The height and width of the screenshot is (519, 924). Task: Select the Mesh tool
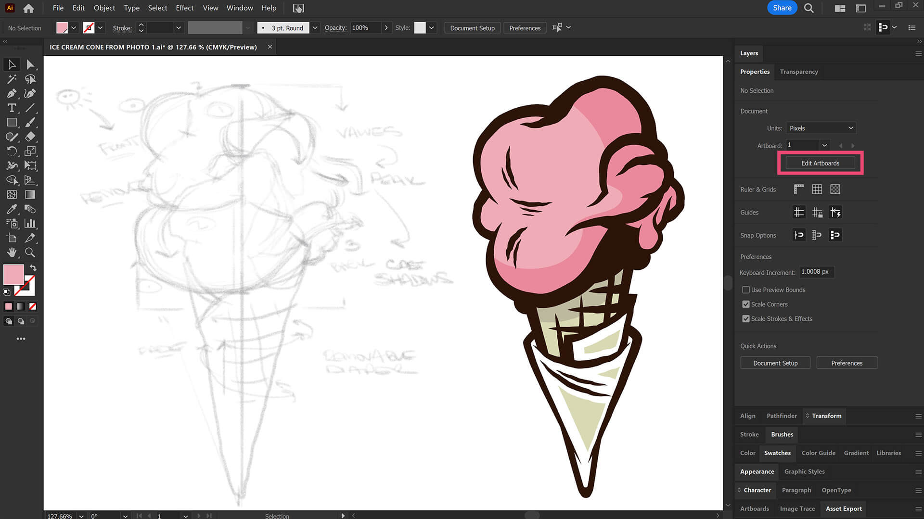[x=12, y=194]
